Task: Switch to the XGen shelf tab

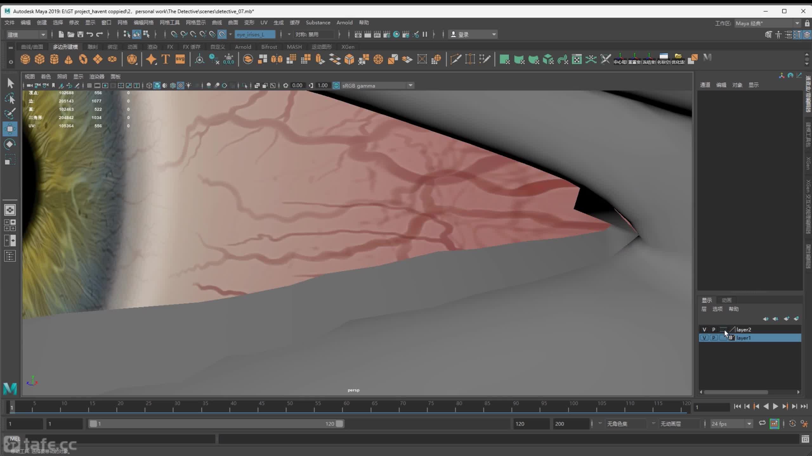Action: (348, 47)
